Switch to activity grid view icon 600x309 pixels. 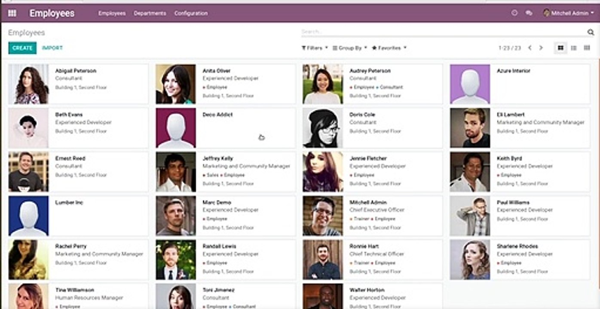pos(587,48)
